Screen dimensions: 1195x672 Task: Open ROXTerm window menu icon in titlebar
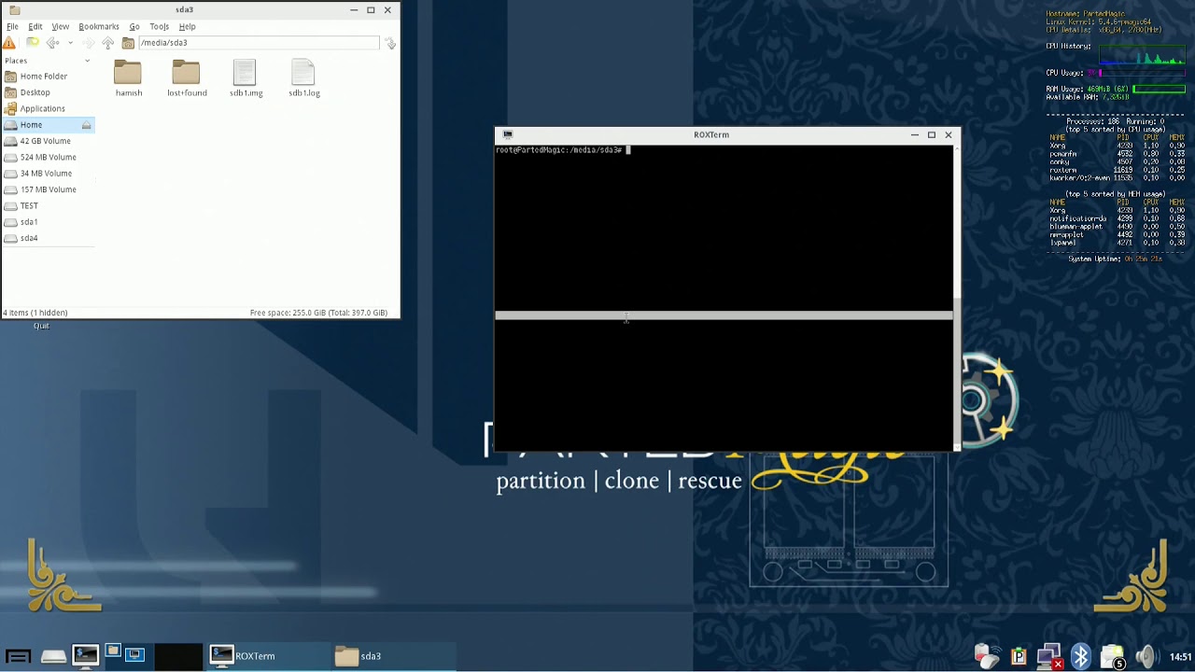(507, 134)
